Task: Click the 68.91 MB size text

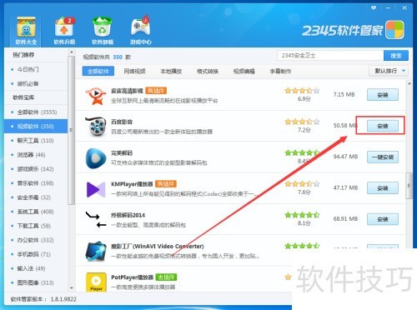Action: click(x=345, y=219)
